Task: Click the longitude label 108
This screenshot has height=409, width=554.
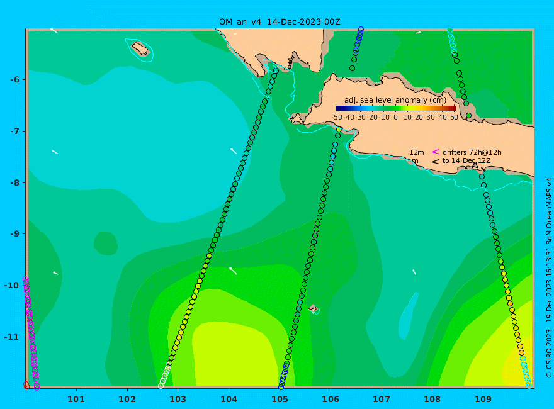Action: point(432,400)
